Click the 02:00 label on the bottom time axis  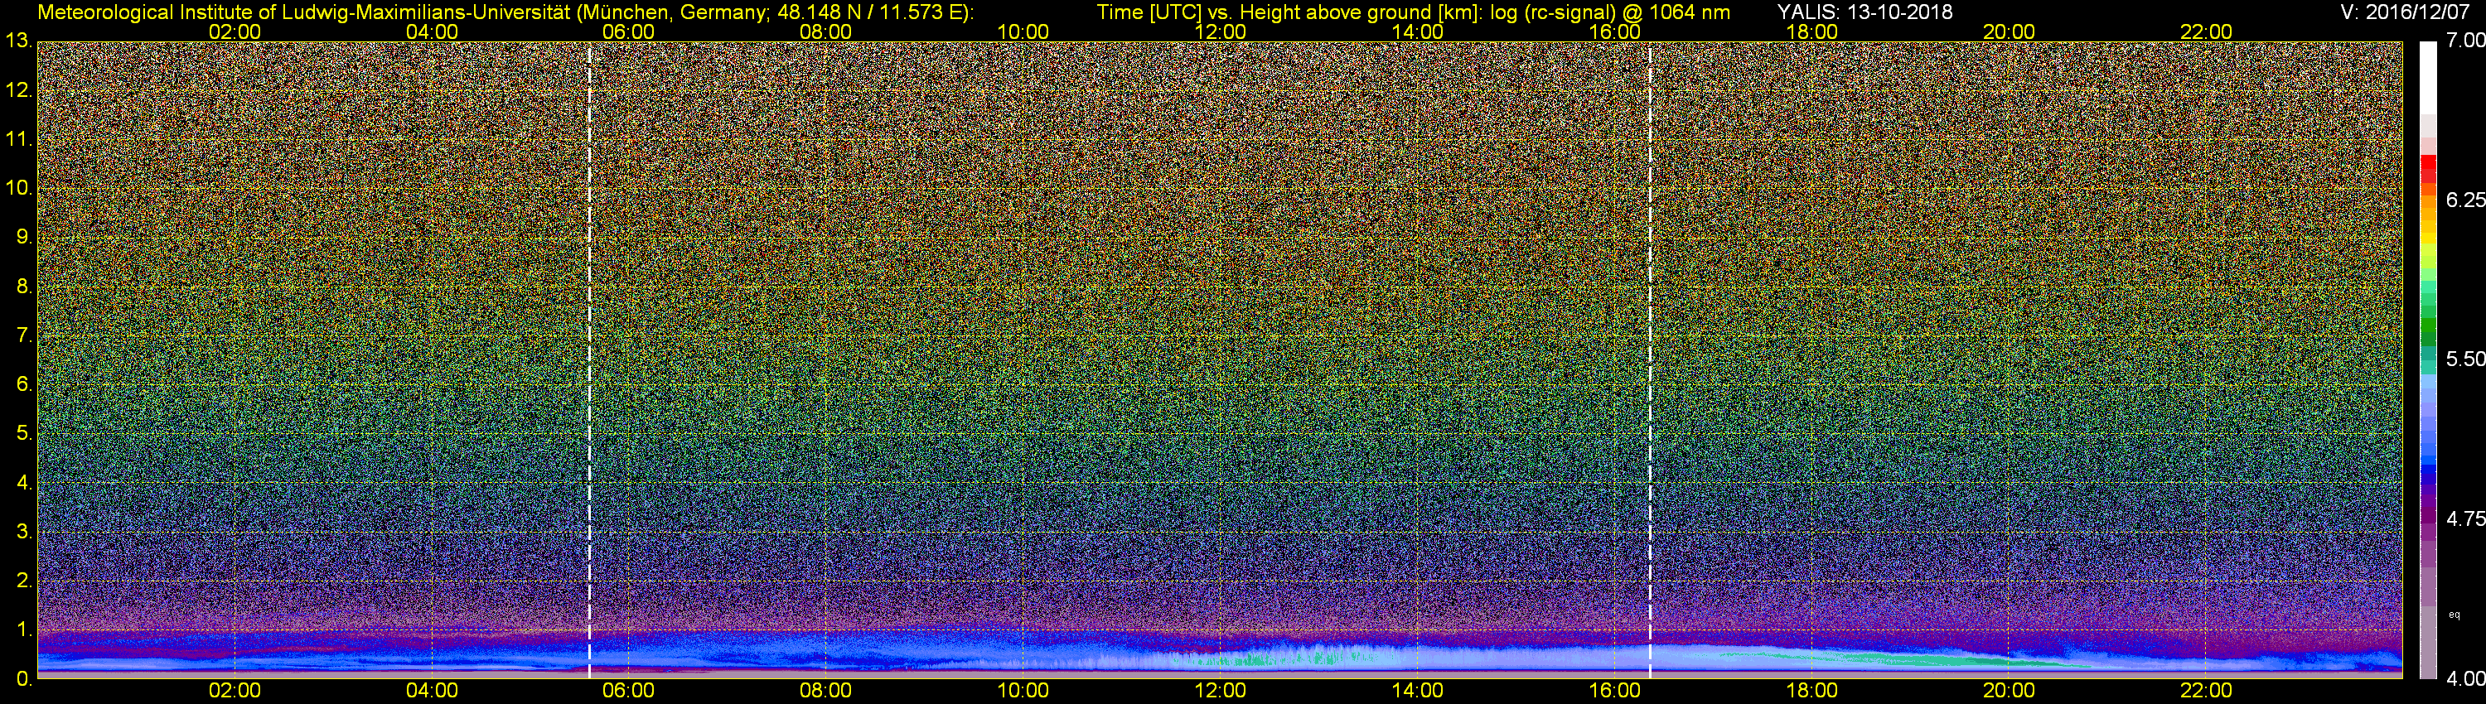(x=235, y=691)
